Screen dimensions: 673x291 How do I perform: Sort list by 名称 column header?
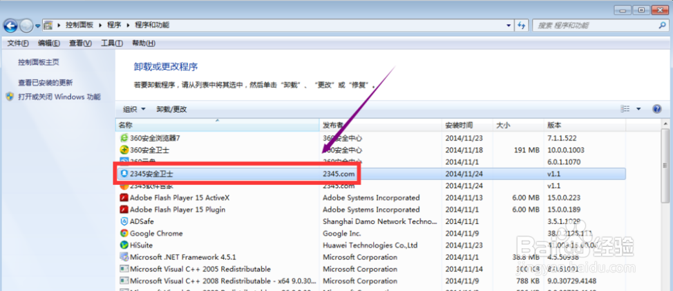click(217, 125)
